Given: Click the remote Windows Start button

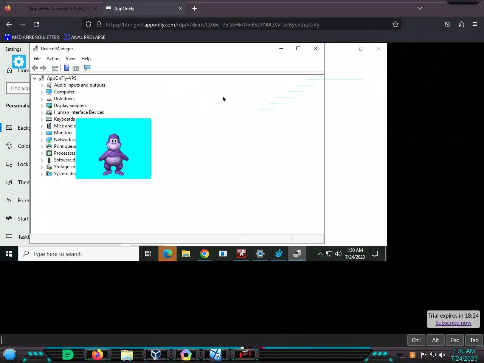Looking at the screenshot, I should click(x=9, y=254).
